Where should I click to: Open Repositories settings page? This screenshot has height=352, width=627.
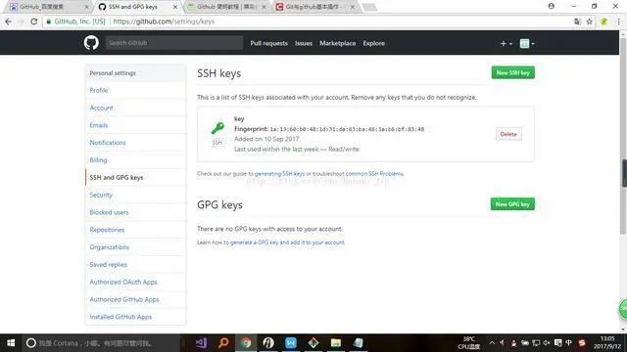point(135,230)
